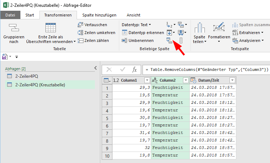Expand Erste Zeile als Überschriften dropdown arrow
This screenshot has width=270, height=163.
pyautogui.click(x=74, y=42)
